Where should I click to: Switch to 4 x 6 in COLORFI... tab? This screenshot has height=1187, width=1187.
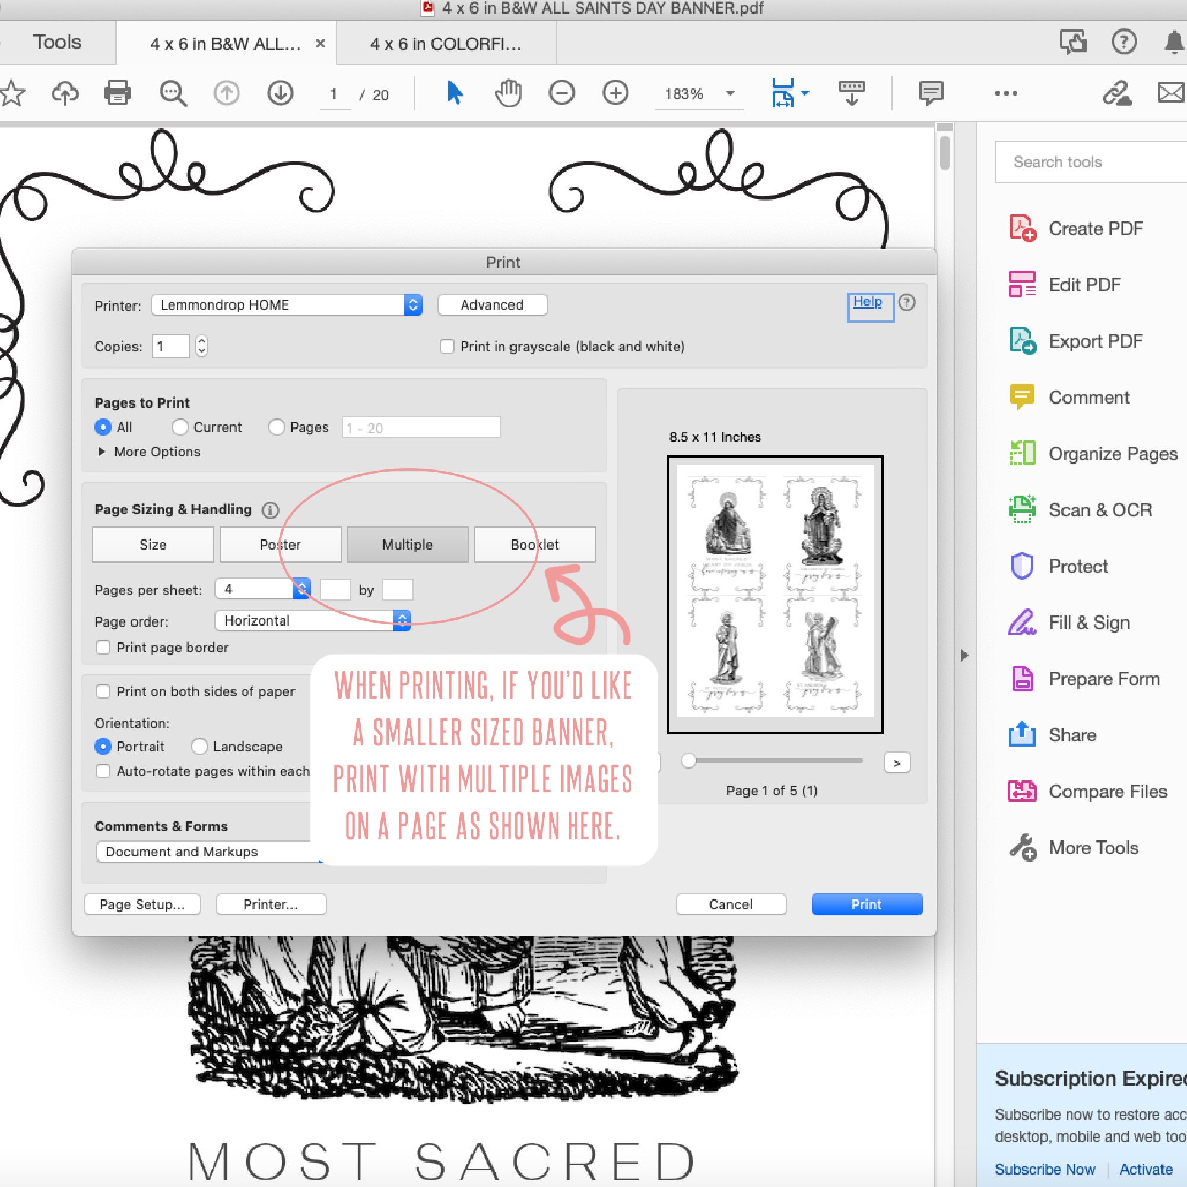click(x=447, y=45)
